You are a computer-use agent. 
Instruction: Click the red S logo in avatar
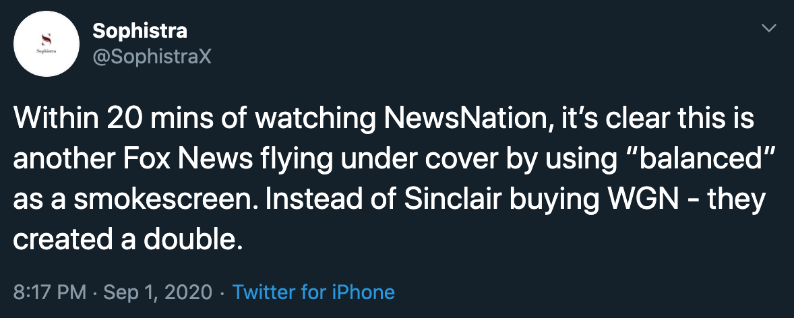46,39
